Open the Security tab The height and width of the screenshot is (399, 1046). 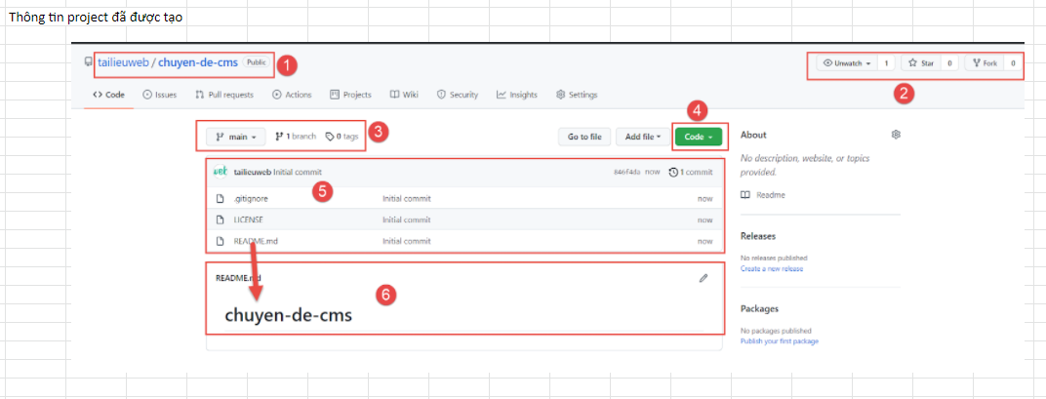(x=458, y=95)
